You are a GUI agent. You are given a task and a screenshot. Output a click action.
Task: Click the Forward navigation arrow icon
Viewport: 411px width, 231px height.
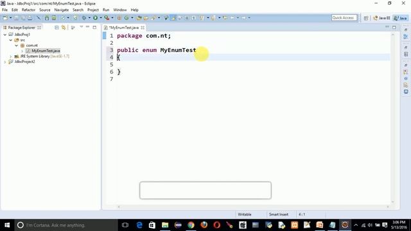click(x=244, y=18)
